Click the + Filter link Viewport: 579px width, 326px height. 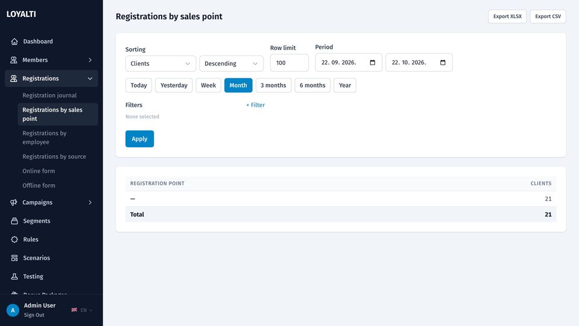point(256,105)
